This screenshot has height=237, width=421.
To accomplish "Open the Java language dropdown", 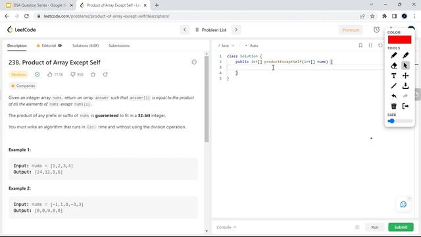I will [x=226, y=45].
